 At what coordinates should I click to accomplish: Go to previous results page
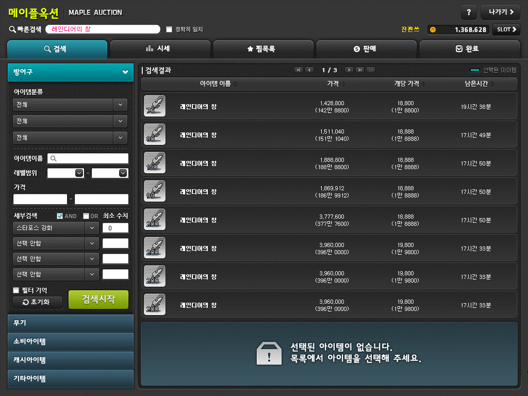[x=309, y=70]
